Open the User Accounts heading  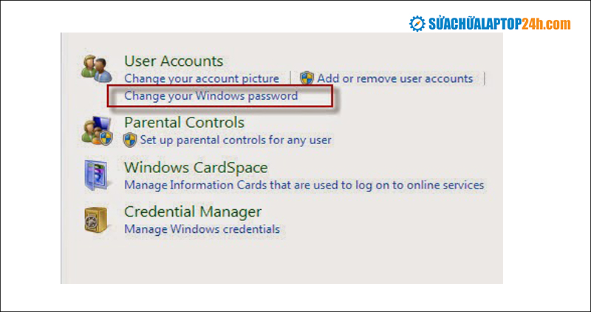tap(174, 61)
